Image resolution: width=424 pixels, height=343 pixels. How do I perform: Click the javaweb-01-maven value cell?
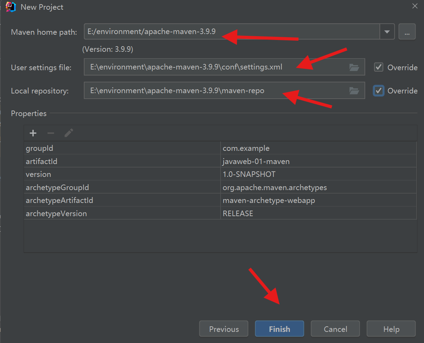coord(319,161)
